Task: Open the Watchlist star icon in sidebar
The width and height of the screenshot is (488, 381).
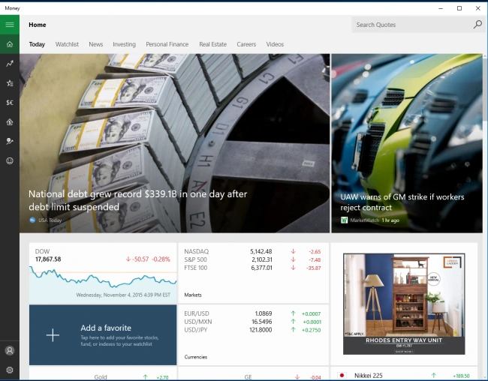Action: 10,83
